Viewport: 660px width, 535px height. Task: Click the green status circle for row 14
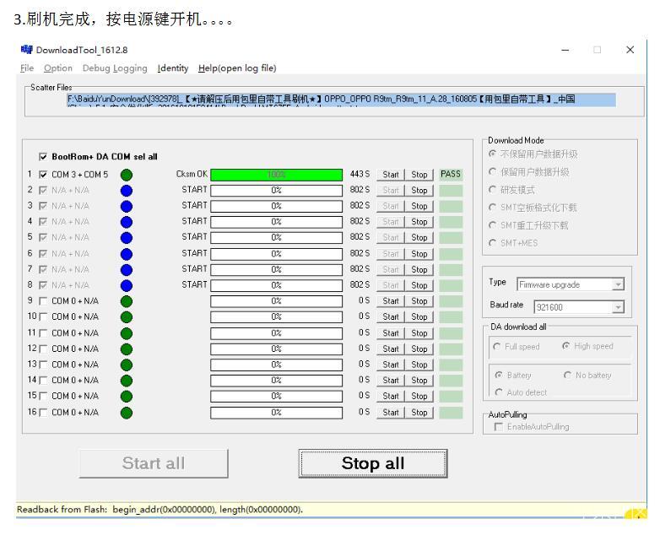pos(127,381)
